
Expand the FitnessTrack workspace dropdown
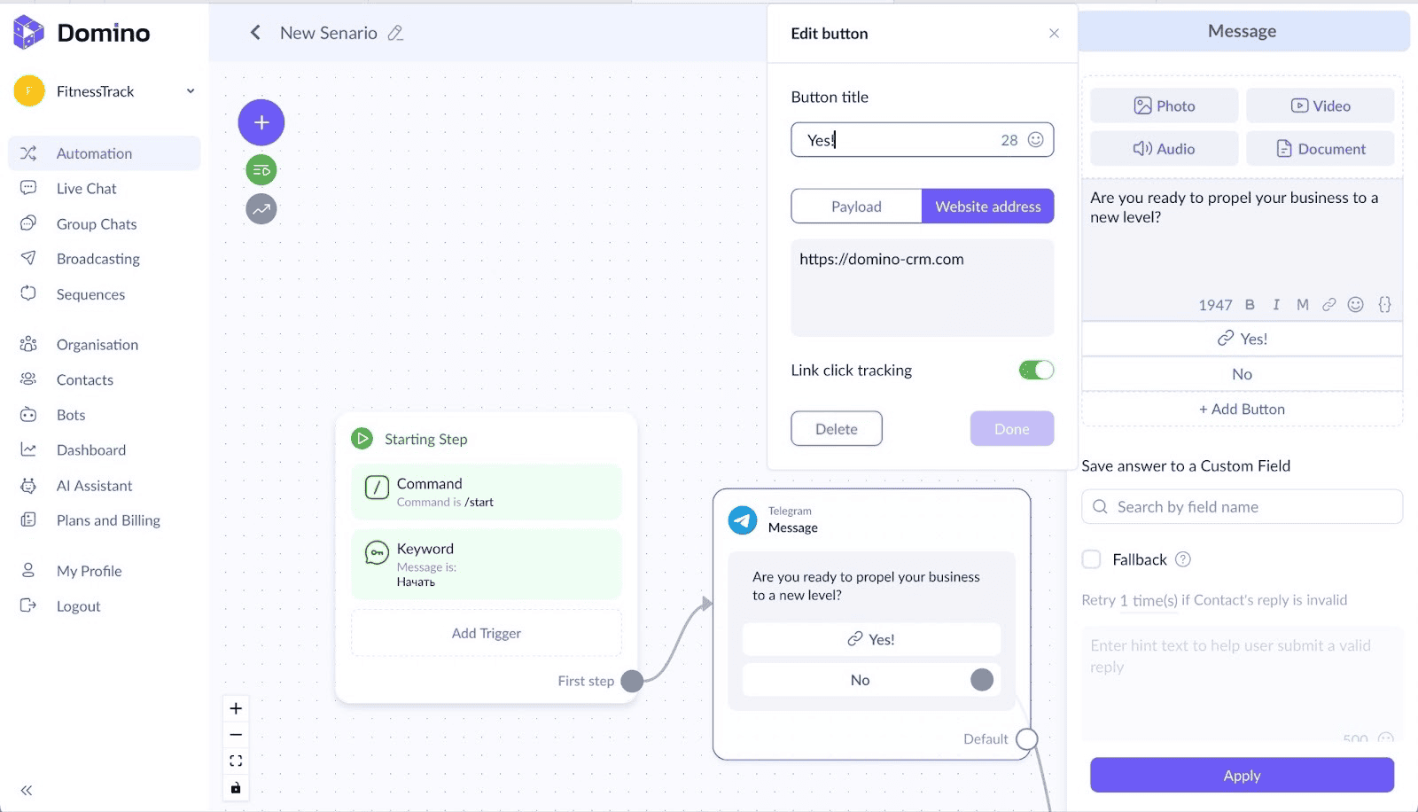tap(191, 91)
